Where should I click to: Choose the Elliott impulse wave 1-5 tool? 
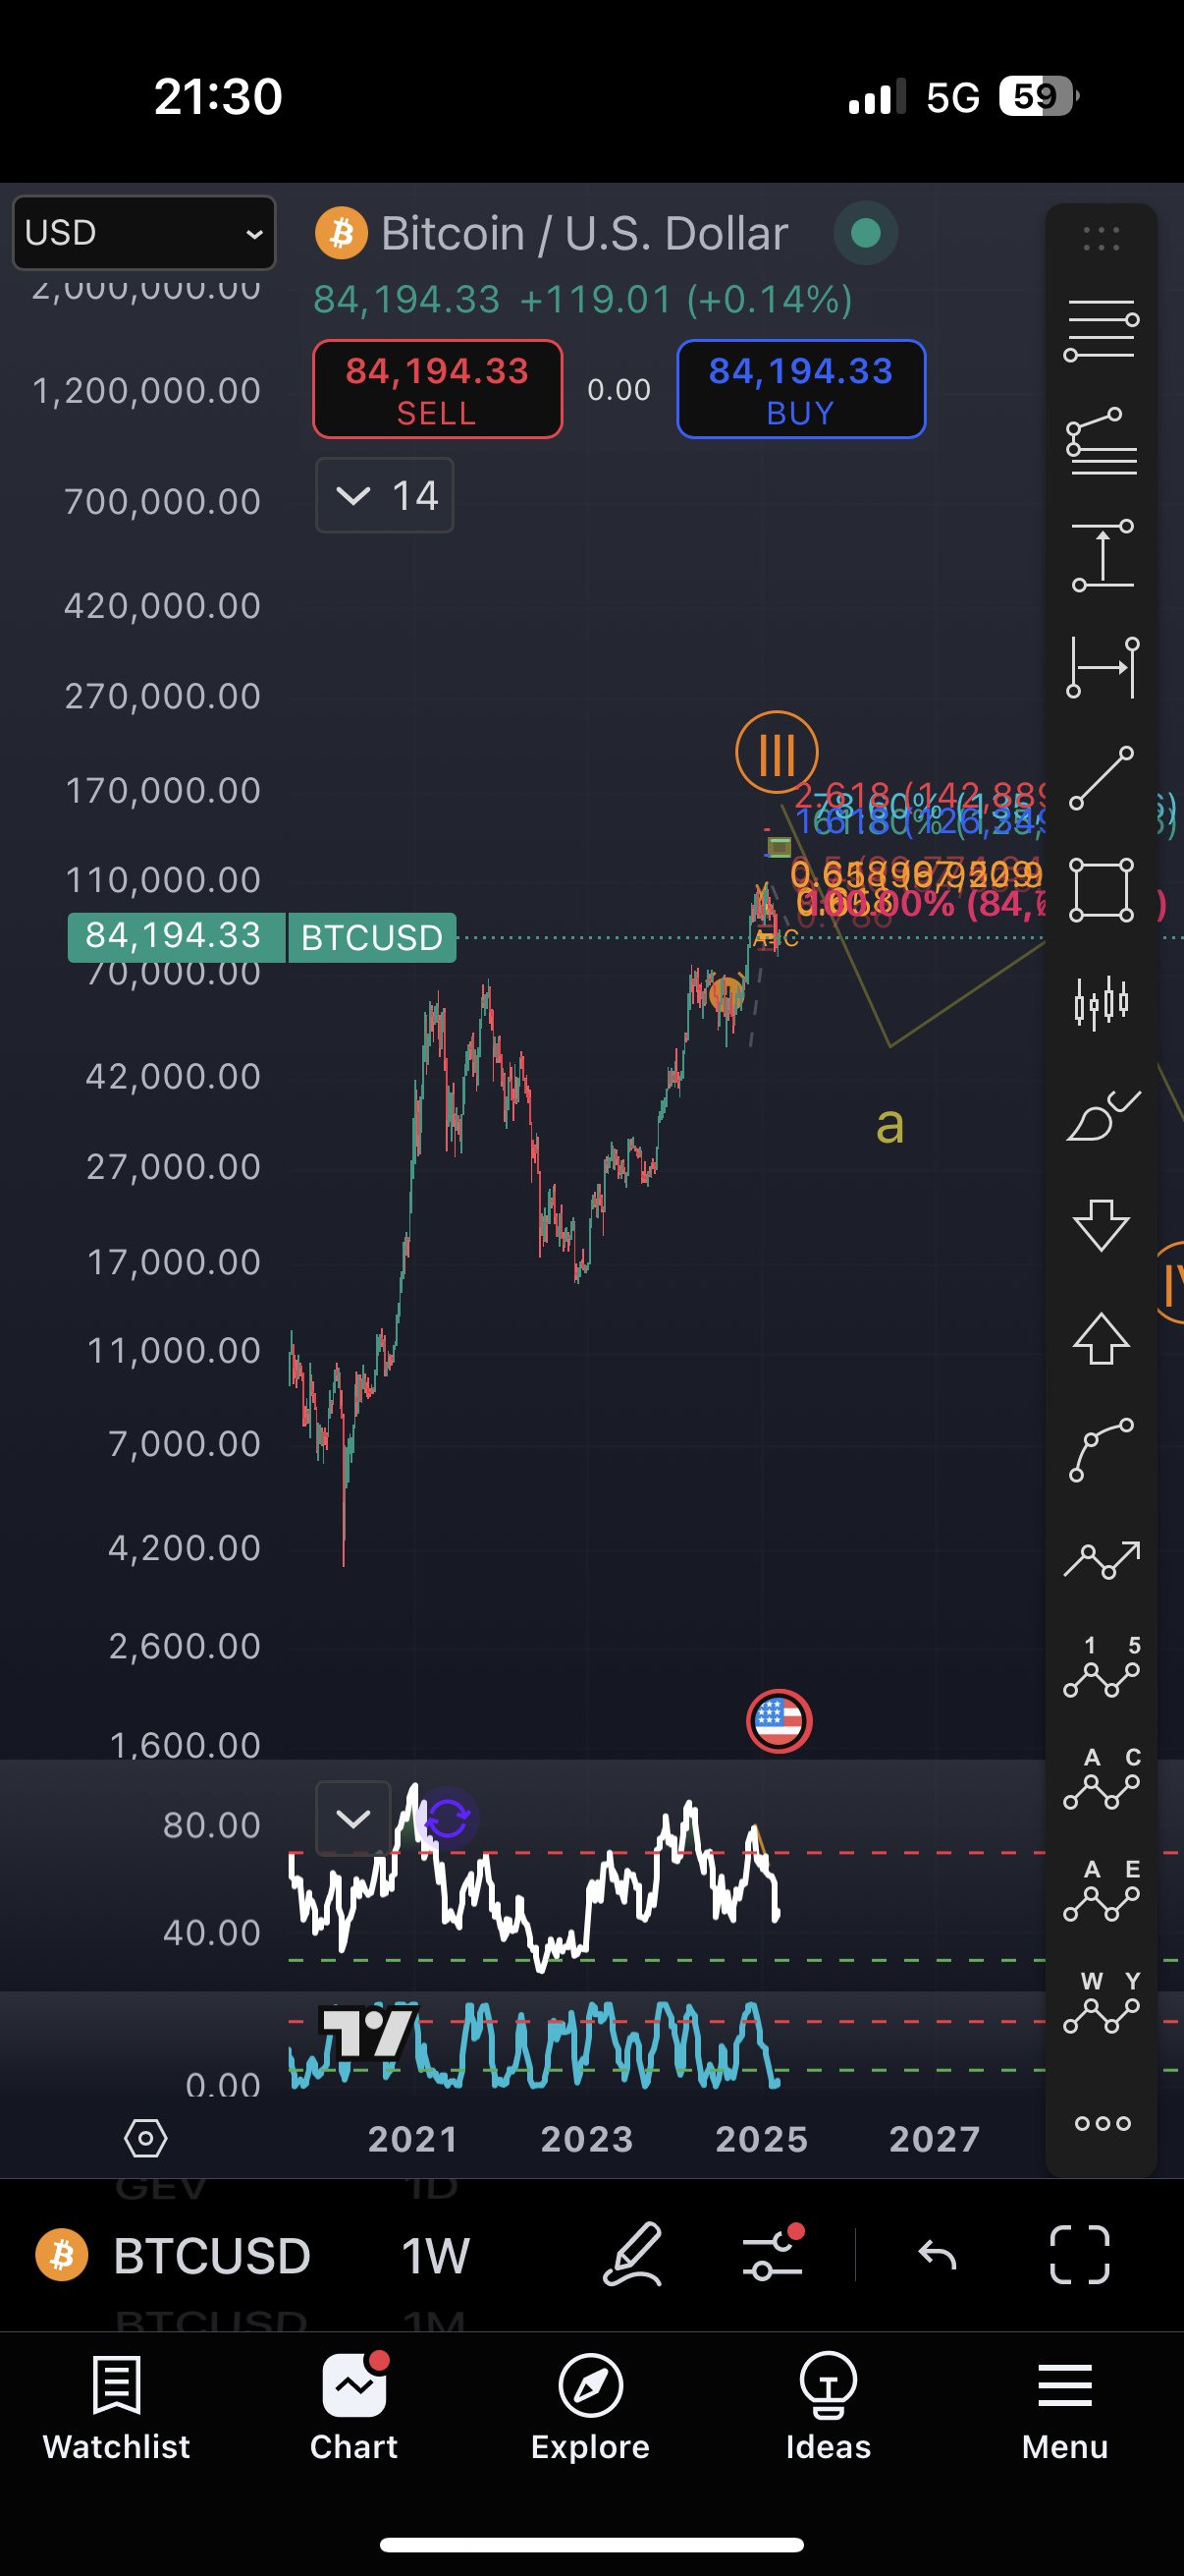[1102, 1668]
